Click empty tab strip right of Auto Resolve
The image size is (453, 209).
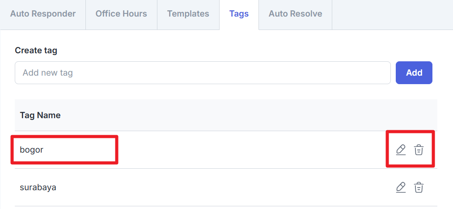click(x=391, y=14)
